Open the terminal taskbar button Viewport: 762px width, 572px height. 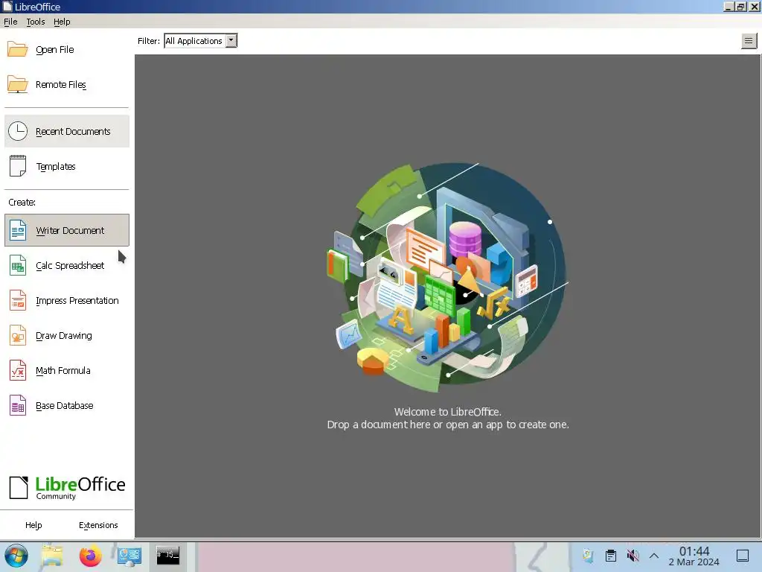click(x=167, y=556)
